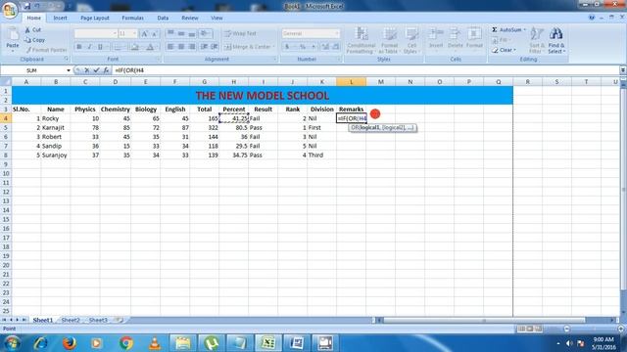
Task: Click Cut in the Clipboard group
Action: [32, 30]
